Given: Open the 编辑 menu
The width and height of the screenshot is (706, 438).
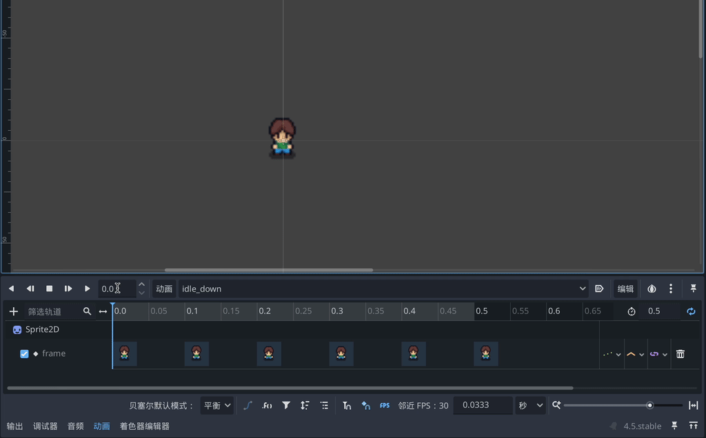Looking at the screenshot, I should [x=625, y=289].
